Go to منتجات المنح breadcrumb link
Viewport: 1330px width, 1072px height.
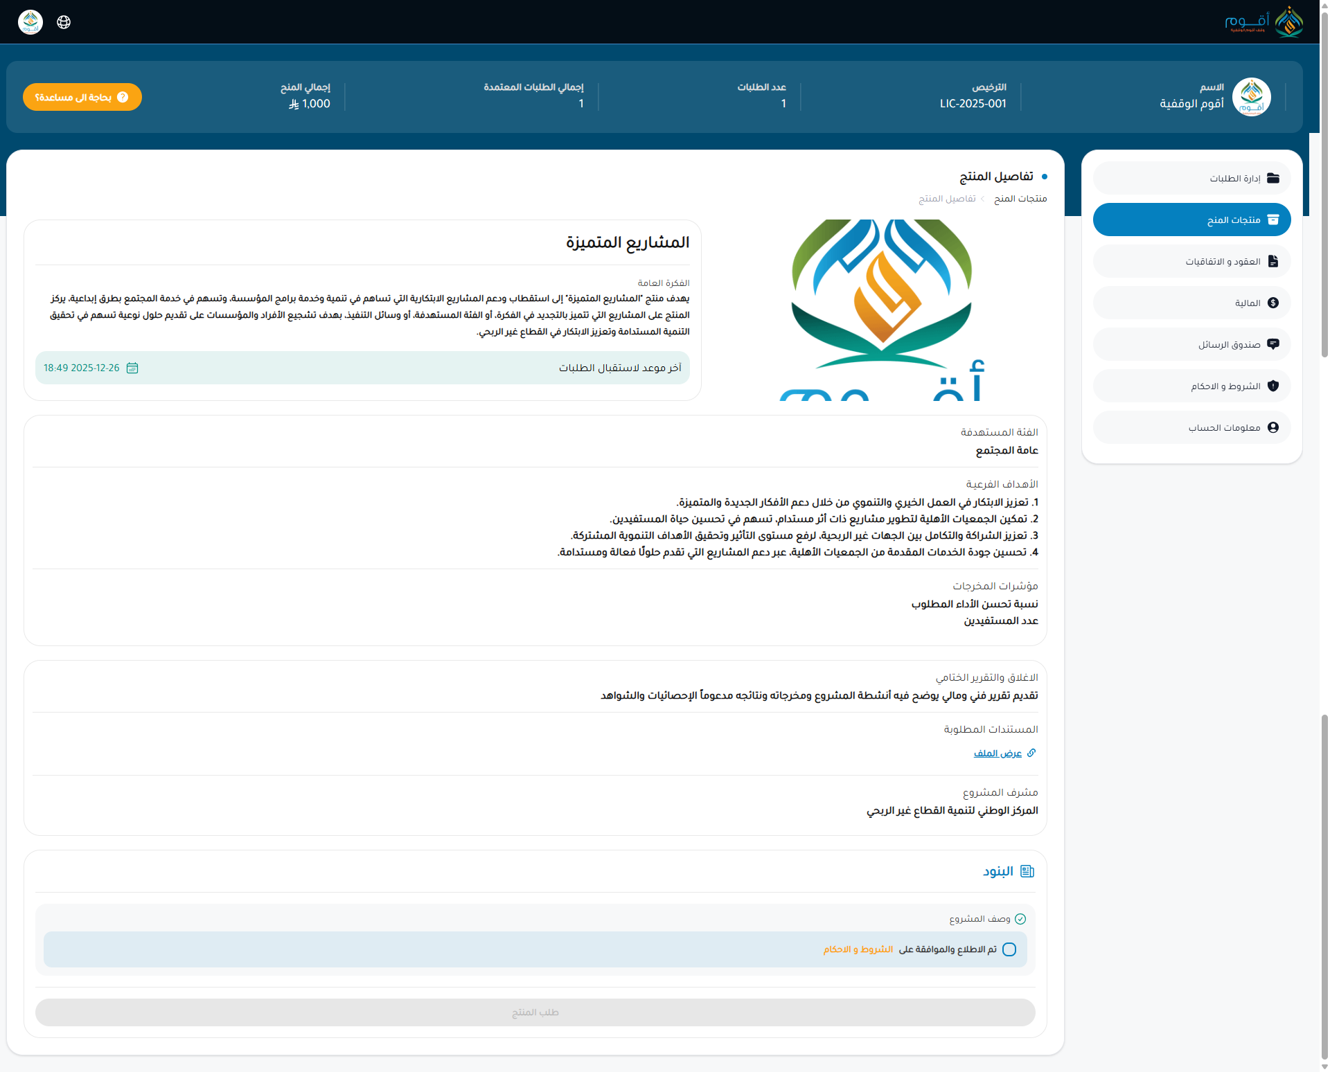1020,199
